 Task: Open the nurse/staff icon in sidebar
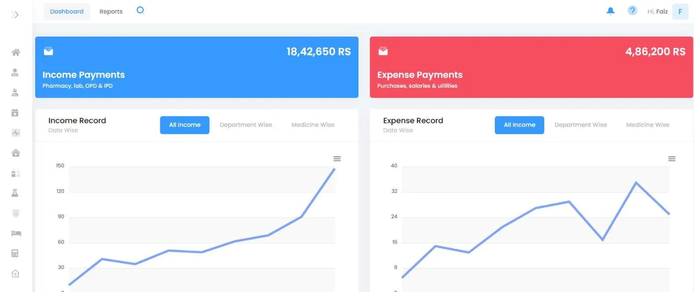tap(15, 92)
